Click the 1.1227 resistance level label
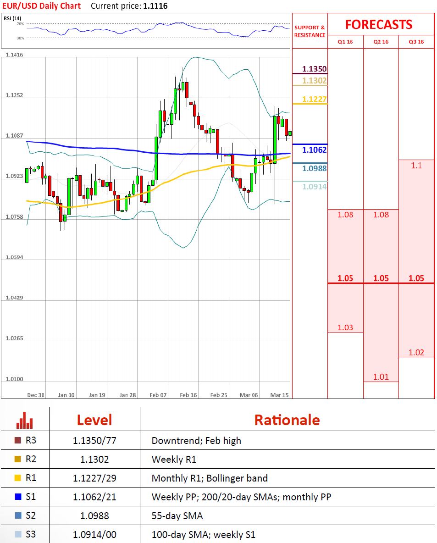 coord(315,99)
